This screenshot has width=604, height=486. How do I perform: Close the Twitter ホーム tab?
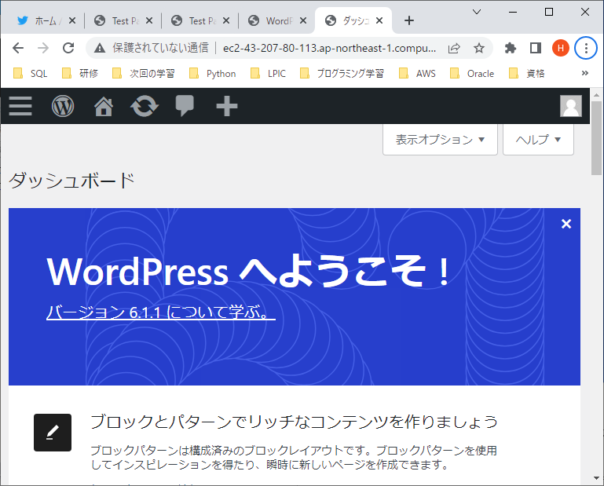click(x=72, y=20)
